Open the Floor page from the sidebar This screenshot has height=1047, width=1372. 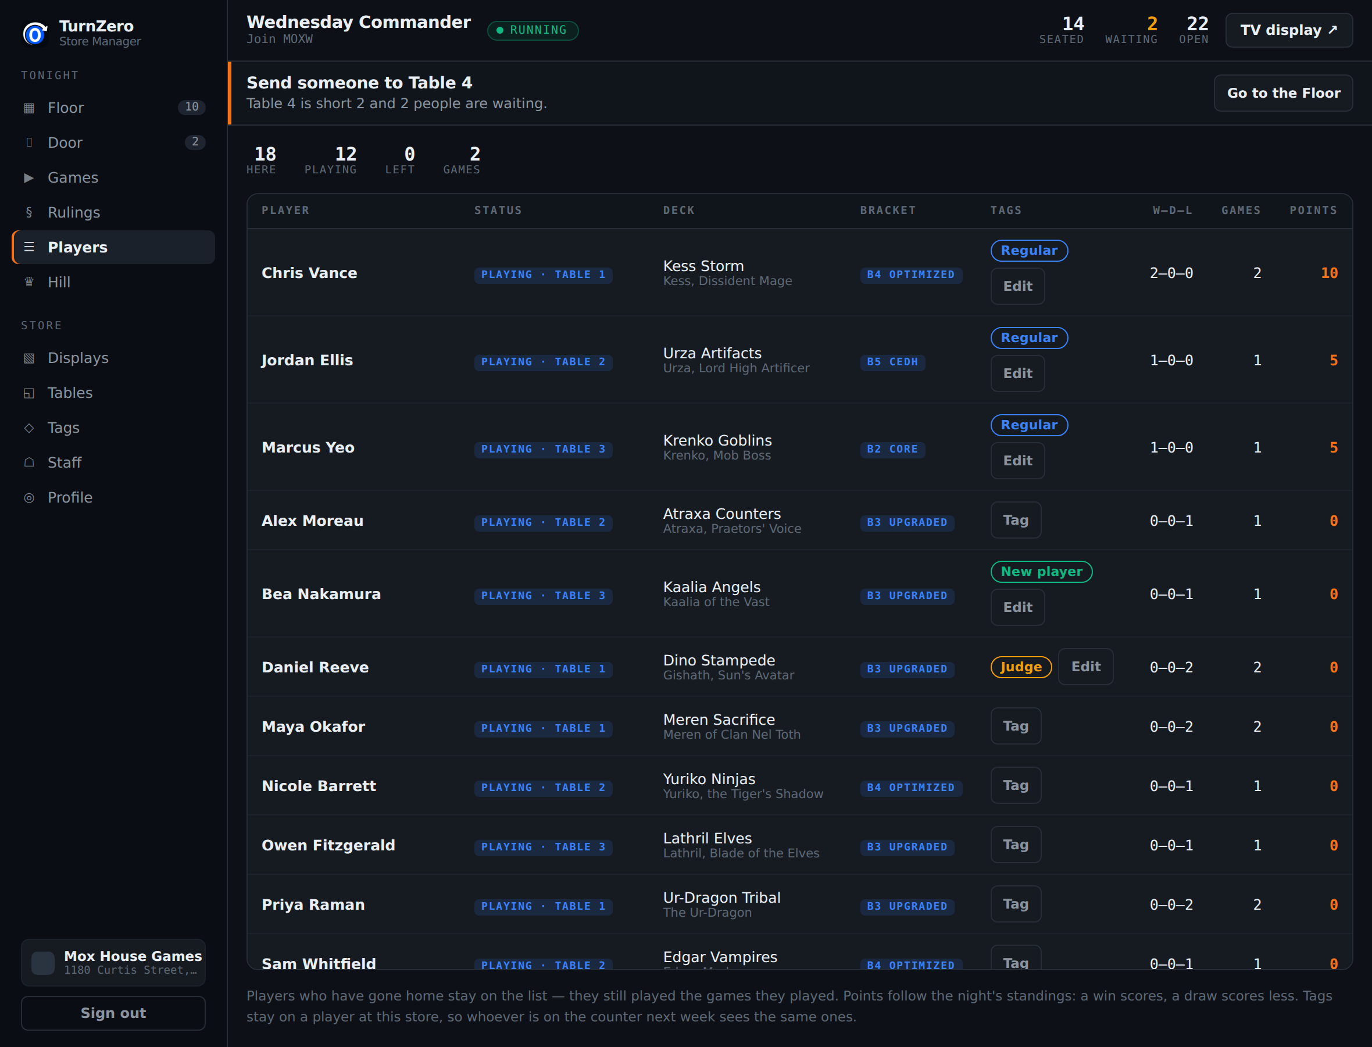pyautogui.click(x=113, y=108)
